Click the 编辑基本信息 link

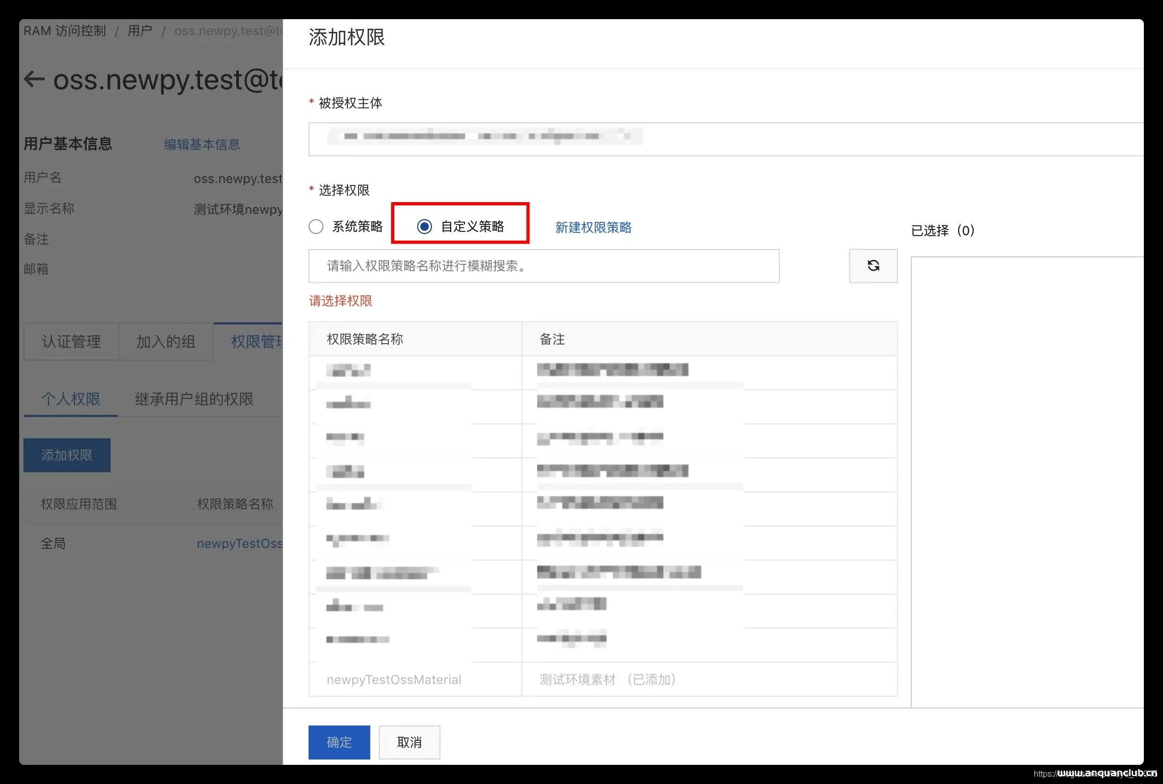click(x=201, y=144)
